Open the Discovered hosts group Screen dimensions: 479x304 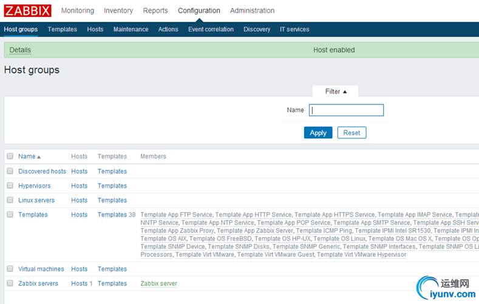[42, 171]
